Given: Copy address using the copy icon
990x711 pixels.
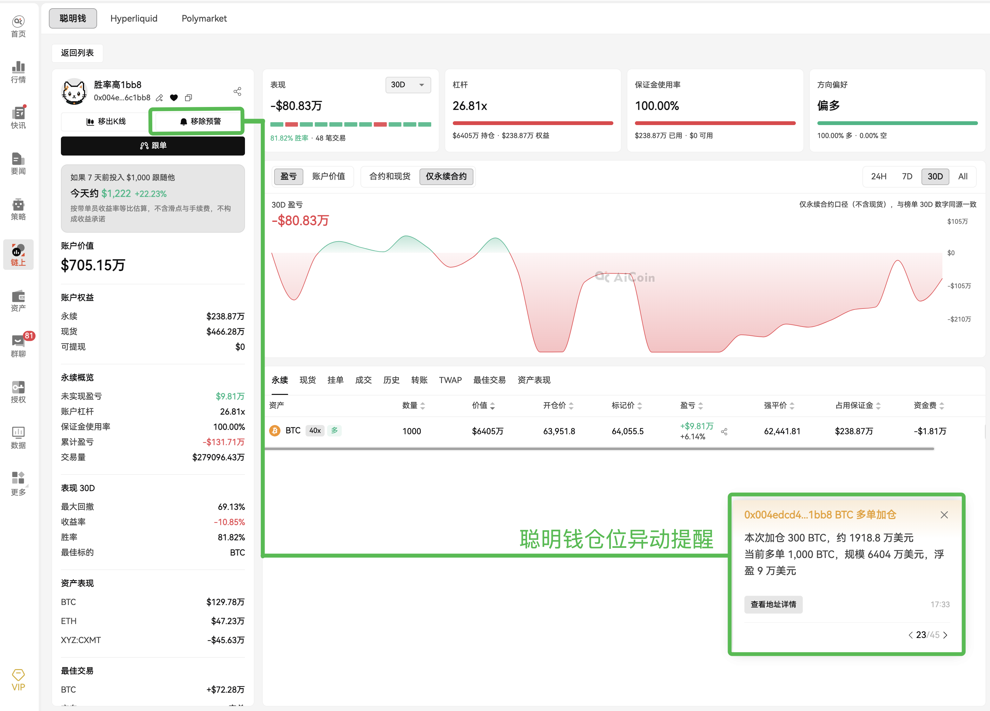Looking at the screenshot, I should [188, 98].
